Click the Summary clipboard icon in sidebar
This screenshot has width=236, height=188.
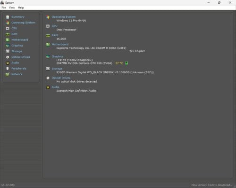8,17
